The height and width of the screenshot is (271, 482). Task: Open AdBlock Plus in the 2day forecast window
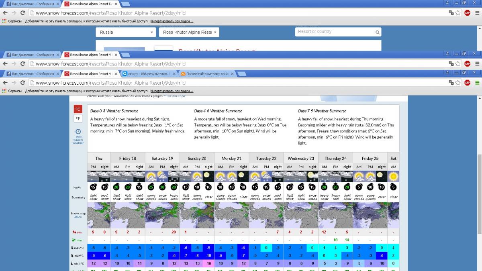467,12
